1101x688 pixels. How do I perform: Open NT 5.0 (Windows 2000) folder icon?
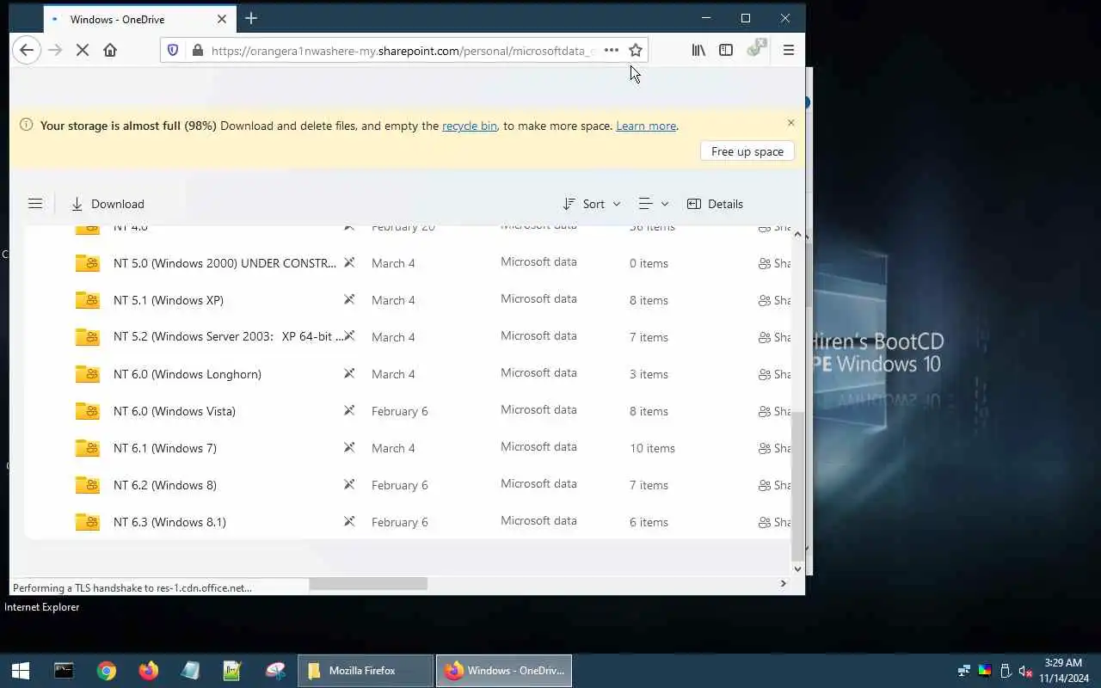click(87, 263)
